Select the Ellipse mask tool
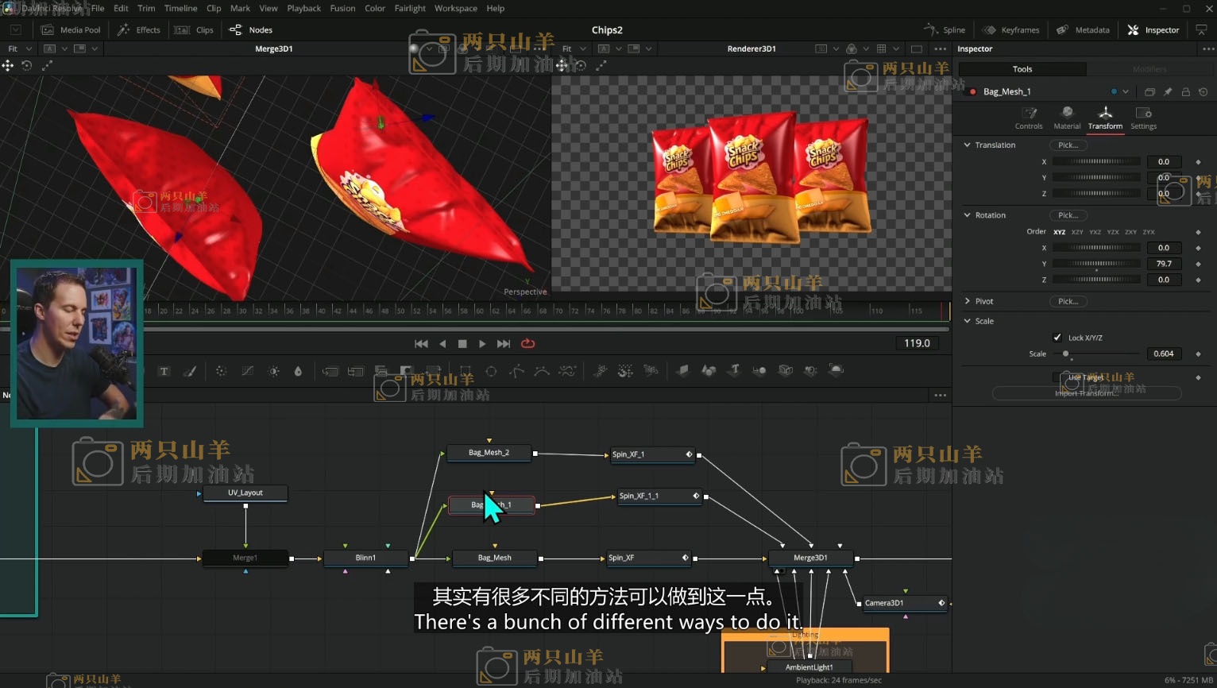This screenshot has height=688, width=1217. pyautogui.click(x=491, y=371)
